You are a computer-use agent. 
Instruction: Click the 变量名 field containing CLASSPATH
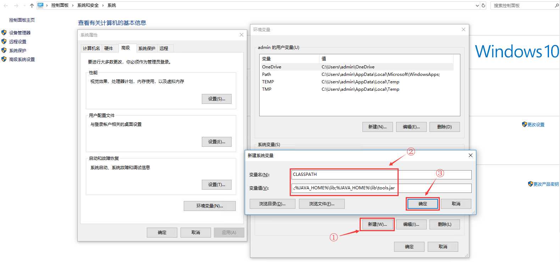[382, 174]
